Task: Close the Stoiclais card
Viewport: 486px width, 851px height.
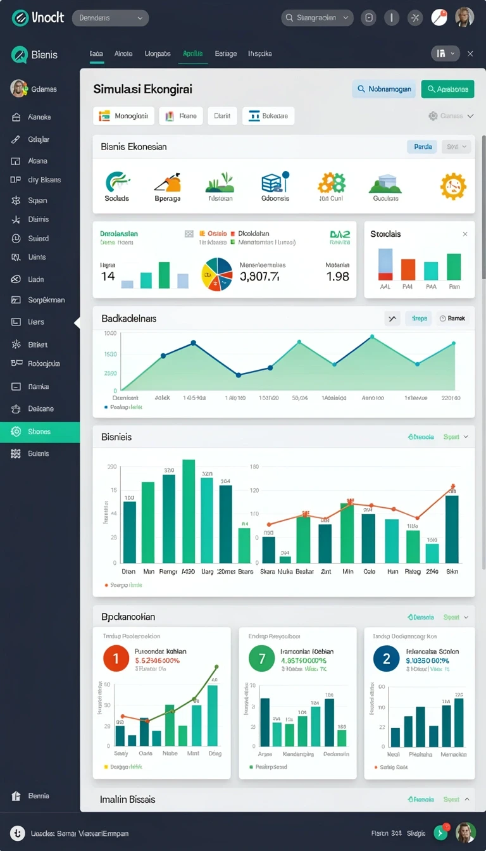Action: click(465, 234)
